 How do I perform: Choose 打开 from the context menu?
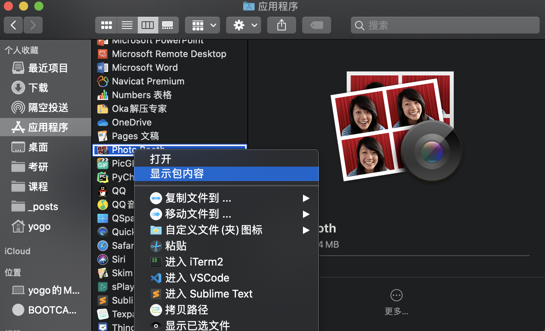(226, 159)
